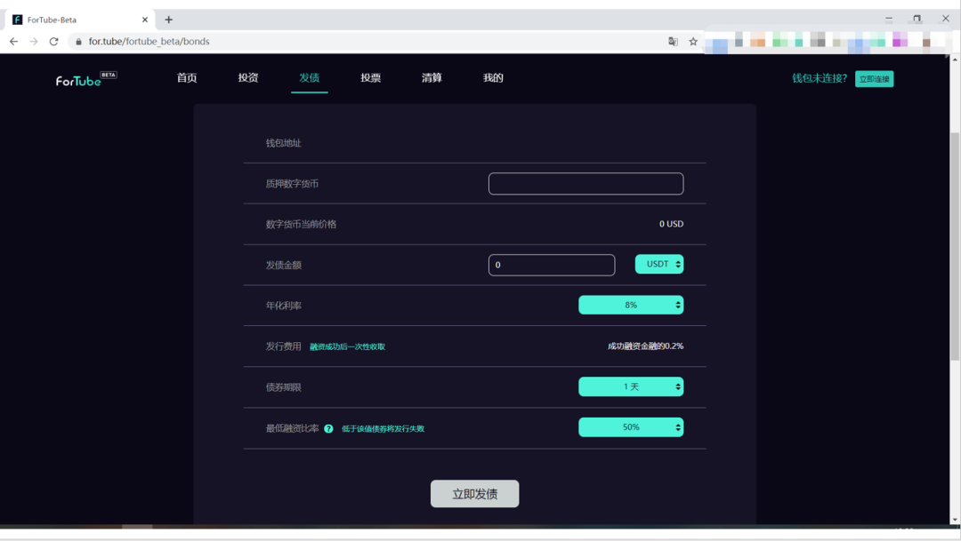Open the 最低融资比率 dropdown showing 50%
The width and height of the screenshot is (961, 541).
click(631, 427)
